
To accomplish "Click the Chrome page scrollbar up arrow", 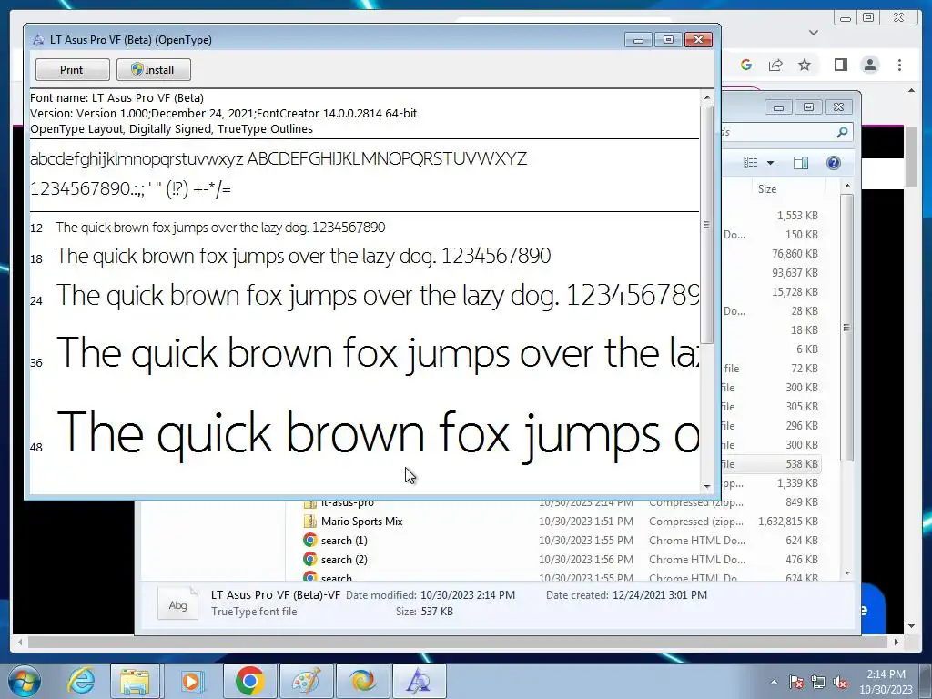I will click(x=912, y=91).
